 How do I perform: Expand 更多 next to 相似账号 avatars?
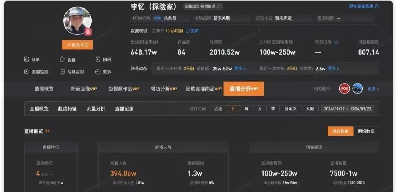coord(373,89)
